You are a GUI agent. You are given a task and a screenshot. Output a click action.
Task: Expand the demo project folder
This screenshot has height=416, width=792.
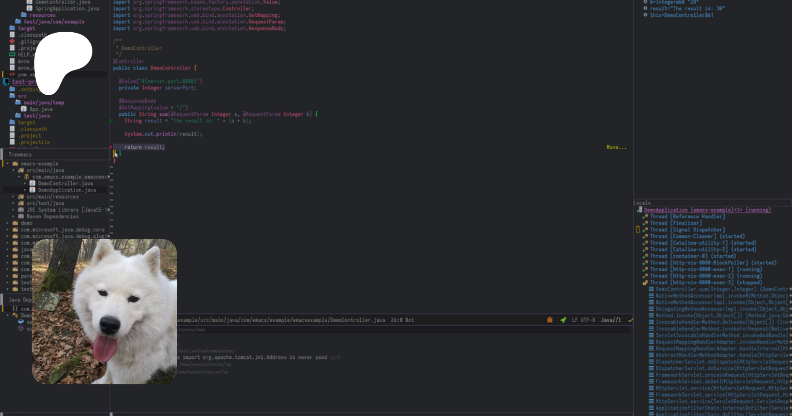pyautogui.click(x=7, y=223)
